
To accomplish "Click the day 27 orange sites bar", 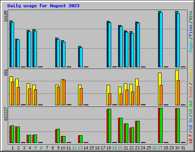I will point(161,95).
